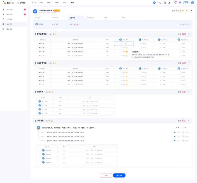Open the OKR menu in the top navigation
The width and height of the screenshot is (197, 183).
pos(34,2)
